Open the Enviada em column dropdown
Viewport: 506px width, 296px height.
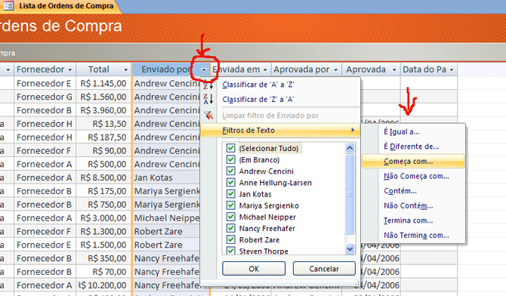pyautogui.click(x=265, y=69)
